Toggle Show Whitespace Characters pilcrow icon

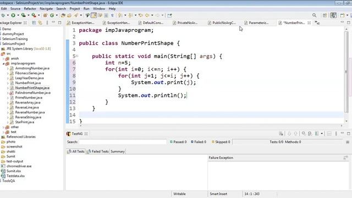[112, 15]
